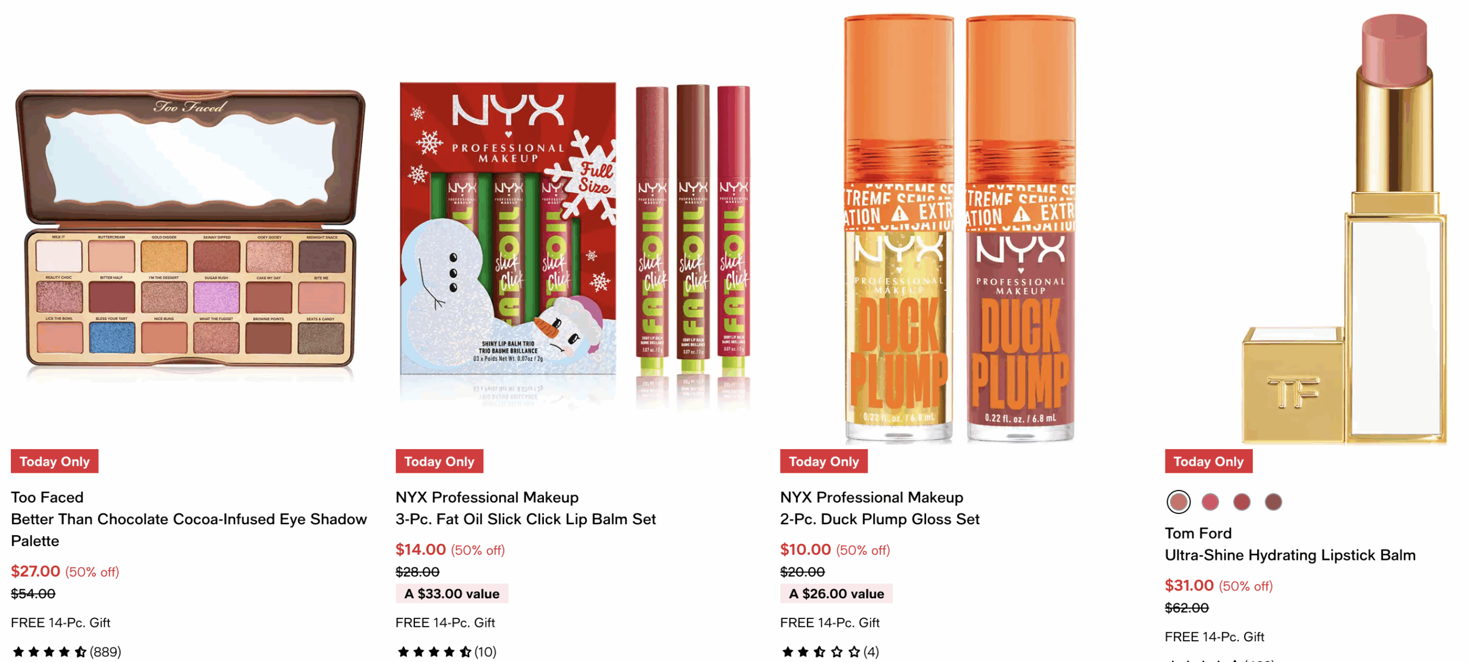Screen dimensions: 1469x662
Task: Click Today Only badge on Too Faced palette
Action: click(55, 461)
